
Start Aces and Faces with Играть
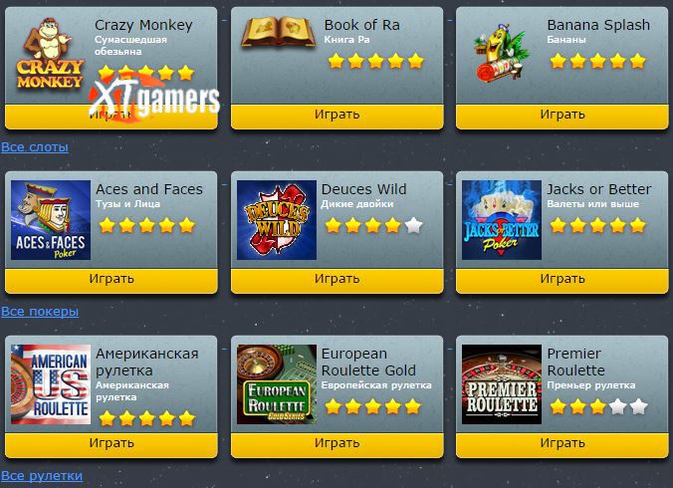(112, 280)
